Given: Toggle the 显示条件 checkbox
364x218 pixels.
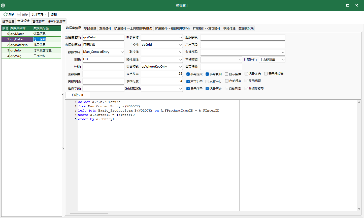Looking at the screenshot, I should (227, 74).
